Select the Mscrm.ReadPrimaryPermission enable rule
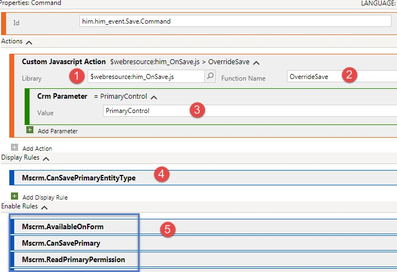Screen dimensions: 397x272 click(x=203, y=259)
